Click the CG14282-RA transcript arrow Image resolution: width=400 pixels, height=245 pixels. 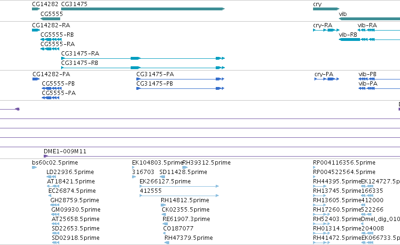click(x=36, y=30)
